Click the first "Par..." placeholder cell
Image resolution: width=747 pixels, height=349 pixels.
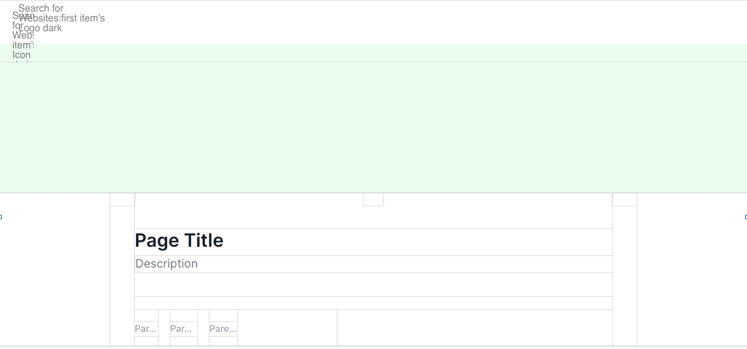coord(146,329)
